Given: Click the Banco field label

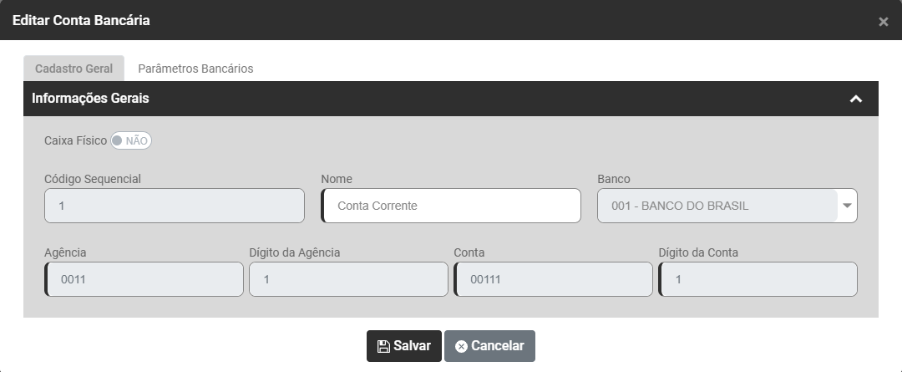Looking at the screenshot, I should click(x=614, y=179).
